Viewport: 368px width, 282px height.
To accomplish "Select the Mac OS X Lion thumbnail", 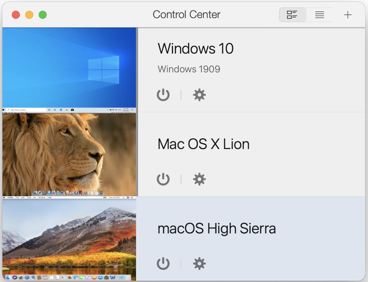I will (69, 155).
